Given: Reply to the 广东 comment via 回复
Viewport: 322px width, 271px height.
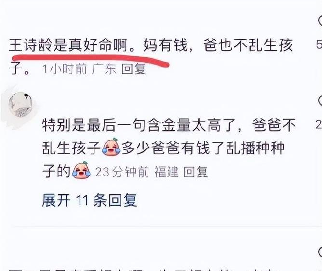Looking at the screenshot, I should (x=134, y=69).
